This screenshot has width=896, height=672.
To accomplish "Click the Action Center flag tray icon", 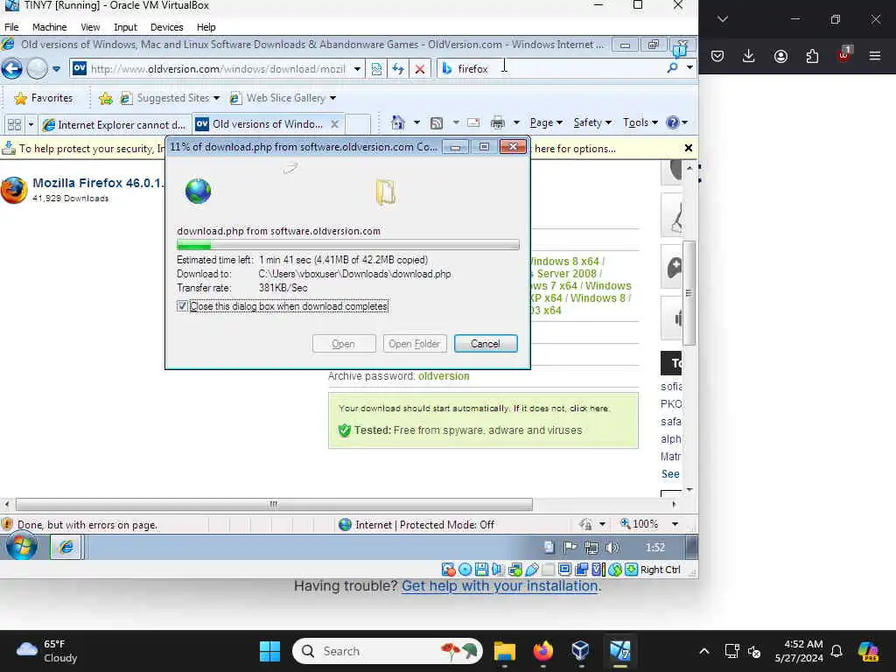I will pyautogui.click(x=570, y=548).
